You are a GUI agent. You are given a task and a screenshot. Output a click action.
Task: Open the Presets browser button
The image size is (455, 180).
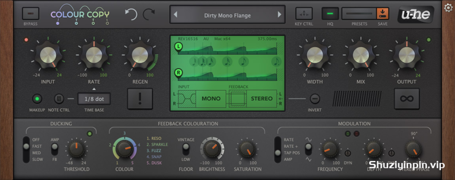point(359,13)
